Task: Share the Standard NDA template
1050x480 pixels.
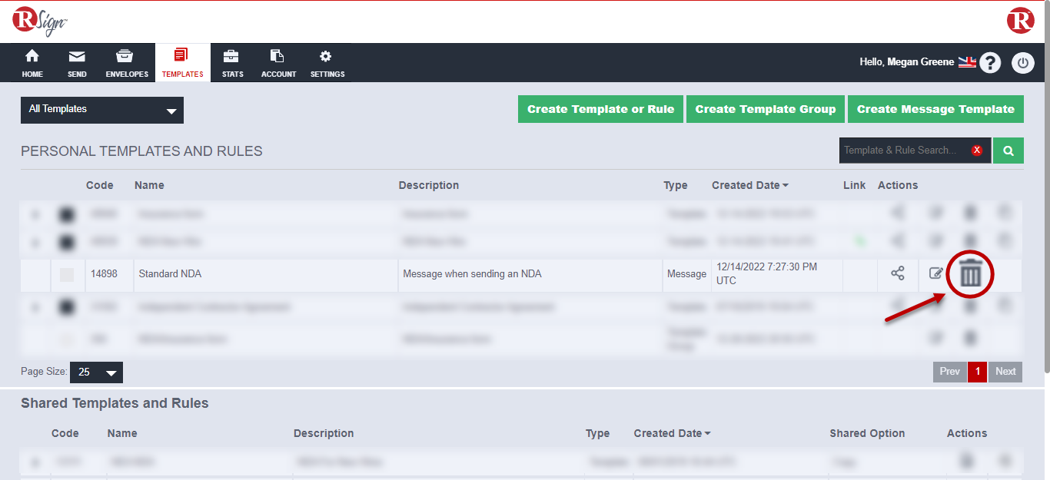Action: point(897,273)
